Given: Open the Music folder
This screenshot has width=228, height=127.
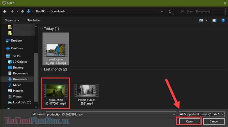Looking at the screenshot, I should click(x=17, y=85).
